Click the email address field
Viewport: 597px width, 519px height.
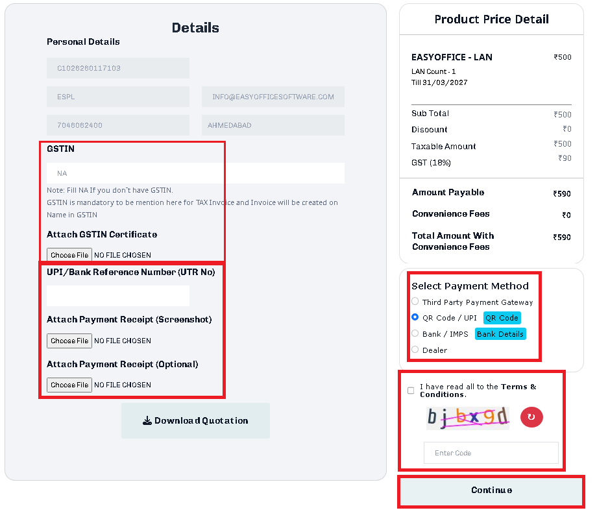click(273, 97)
